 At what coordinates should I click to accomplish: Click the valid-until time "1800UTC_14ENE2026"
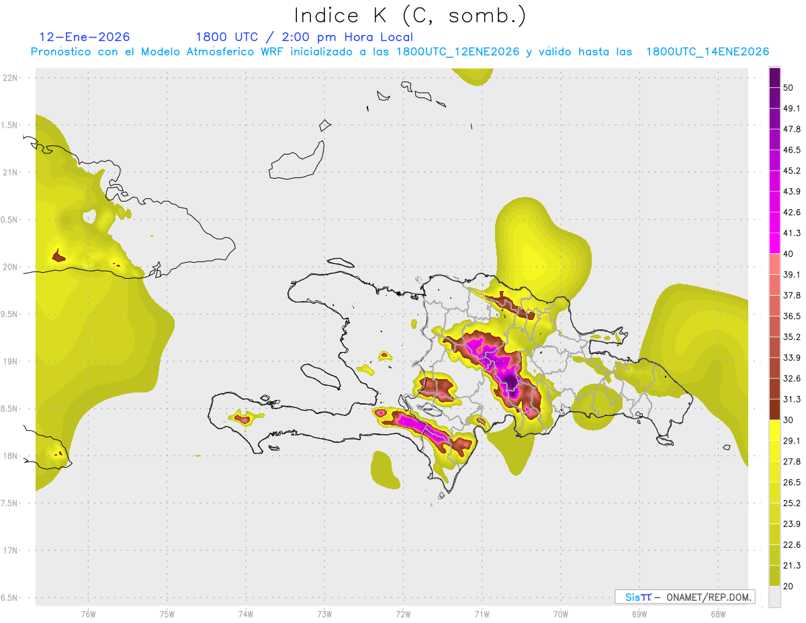[707, 52]
